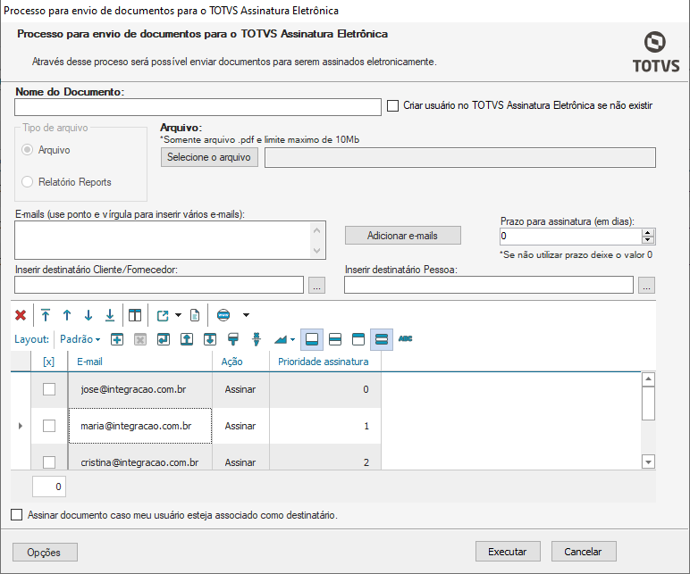Click the Assinar cell for jose row
This screenshot has height=574, width=690.
click(240, 389)
